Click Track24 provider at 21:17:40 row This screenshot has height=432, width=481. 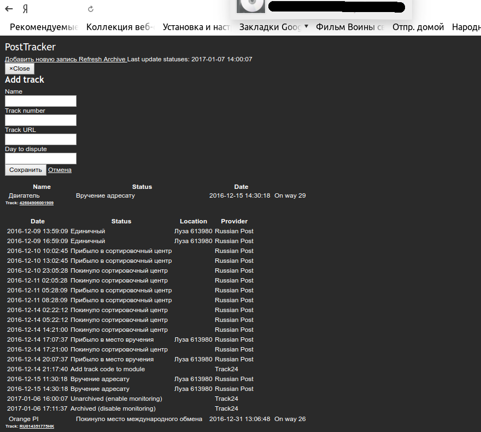(226, 370)
